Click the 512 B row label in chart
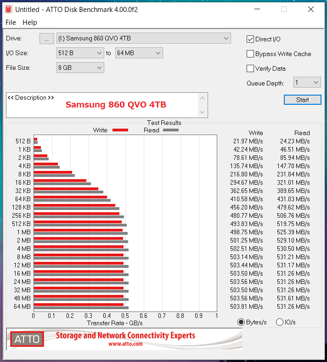Screen dimensions: 327x362 [x=23, y=141]
